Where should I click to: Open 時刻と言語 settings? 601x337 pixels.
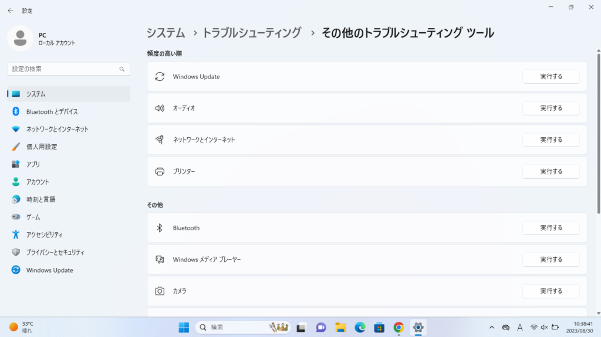(40, 199)
